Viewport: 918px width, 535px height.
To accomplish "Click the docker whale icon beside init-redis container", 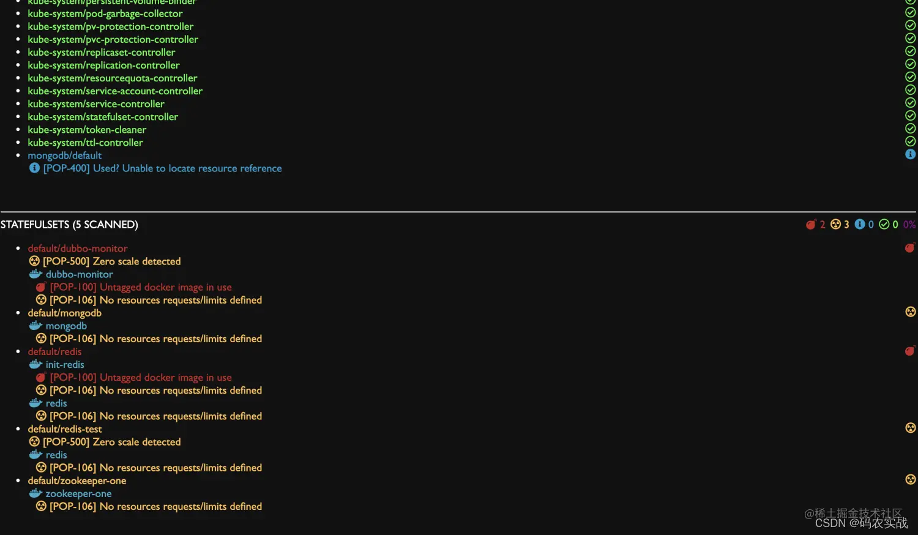I will click(x=35, y=364).
